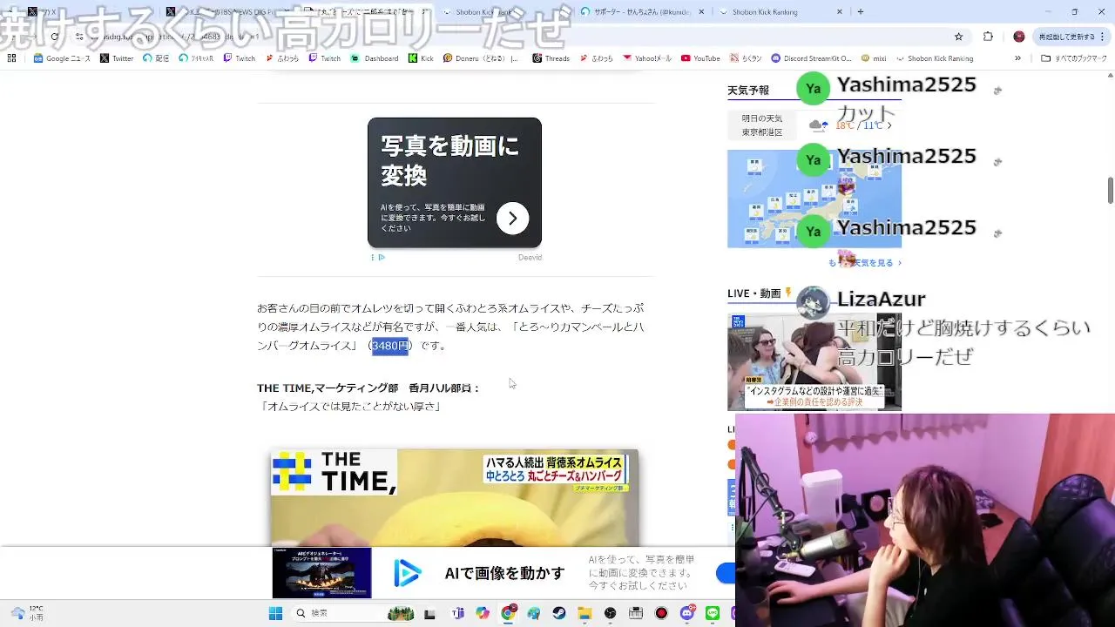Click the 天気予報 heading text
The image size is (1115, 627).
[748, 90]
